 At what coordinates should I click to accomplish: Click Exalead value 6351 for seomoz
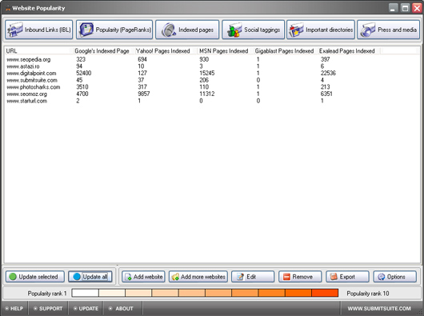tap(326, 94)
